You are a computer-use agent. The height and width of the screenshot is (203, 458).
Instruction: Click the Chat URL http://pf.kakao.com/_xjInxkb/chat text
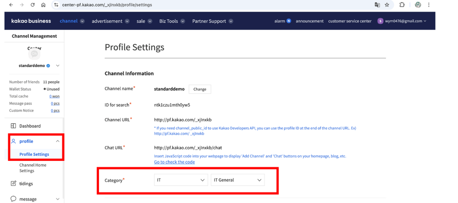tap(188, 148)
